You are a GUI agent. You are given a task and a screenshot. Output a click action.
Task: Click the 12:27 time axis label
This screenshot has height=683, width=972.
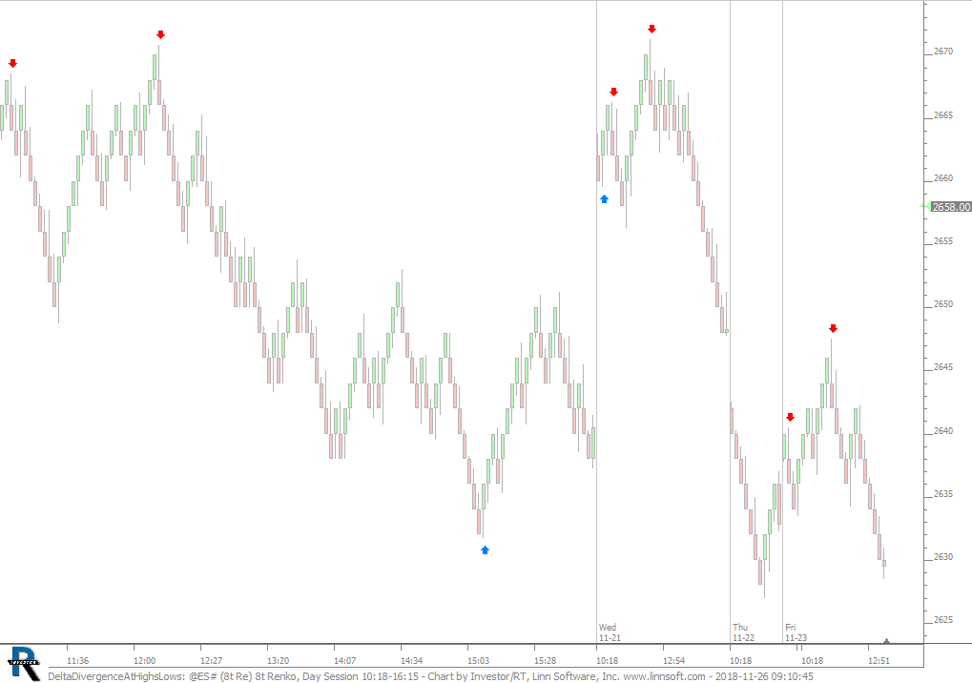[212, 661]
